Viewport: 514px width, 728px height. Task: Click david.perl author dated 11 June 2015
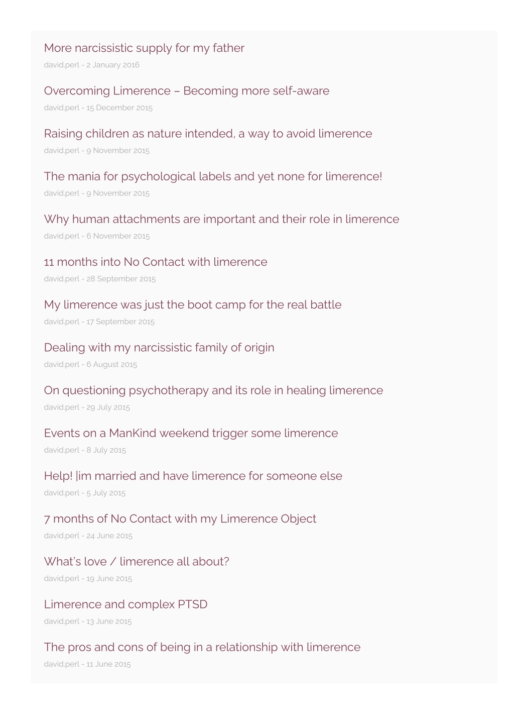(x=62, y=664)
